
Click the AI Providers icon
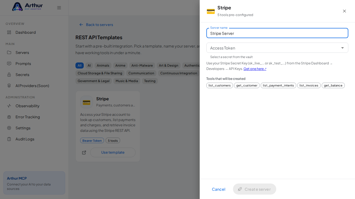click(9, 86)
